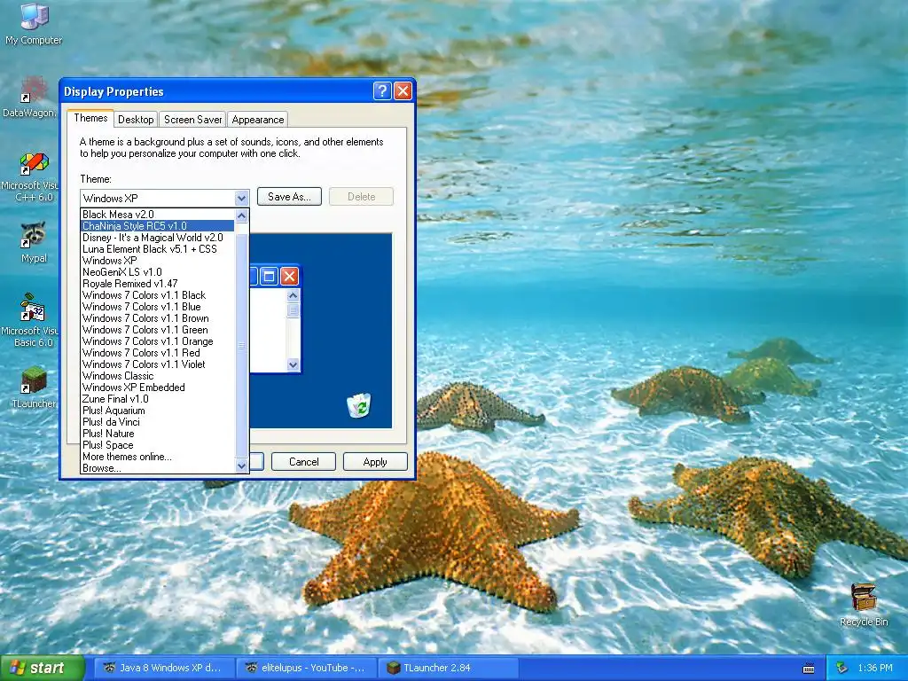Viewport: 908px width, 681px height.
Task: Switch to Java 8 Windows XP taskbar window
Action: pos(162,668)
